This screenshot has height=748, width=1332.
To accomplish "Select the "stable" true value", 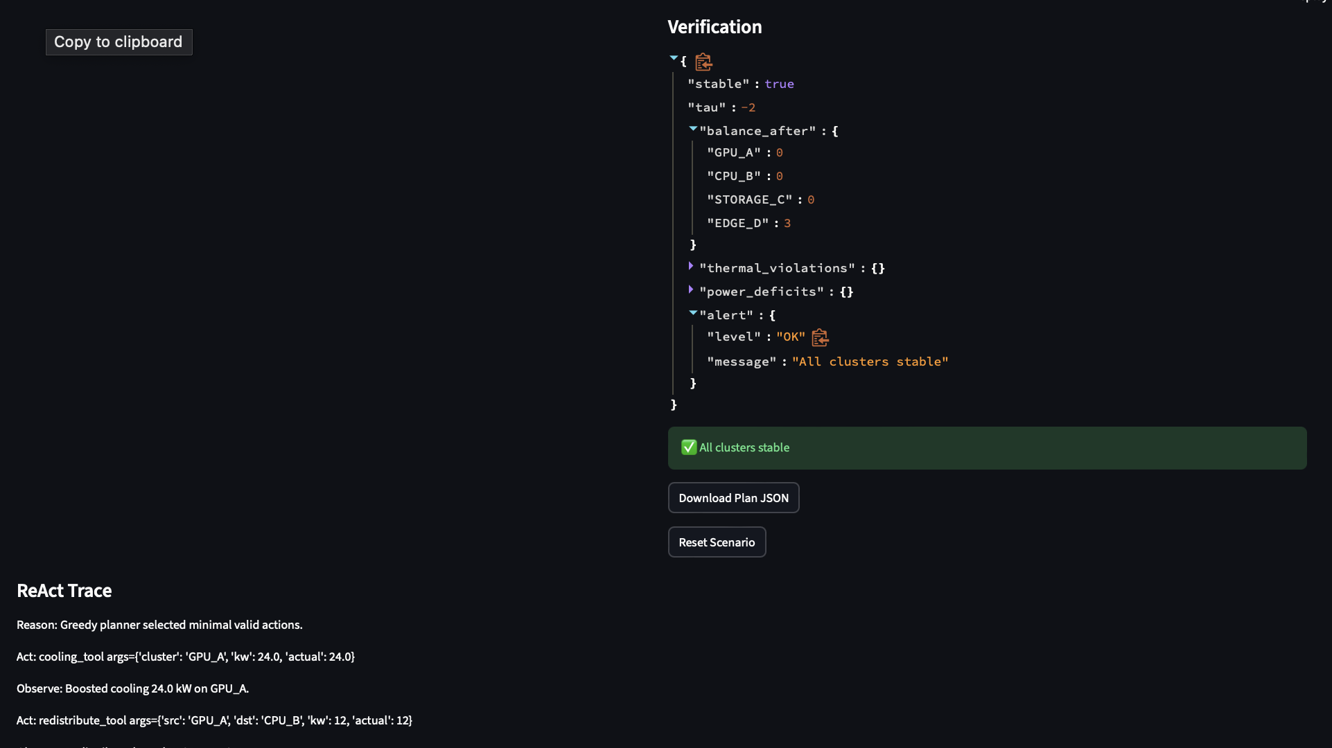I will (779, 84).
